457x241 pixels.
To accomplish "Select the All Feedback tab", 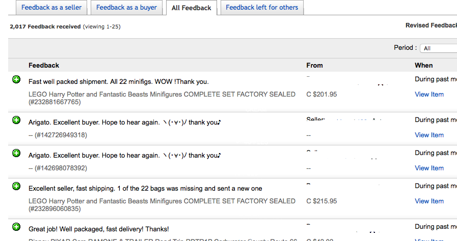I will coord(191,8).
